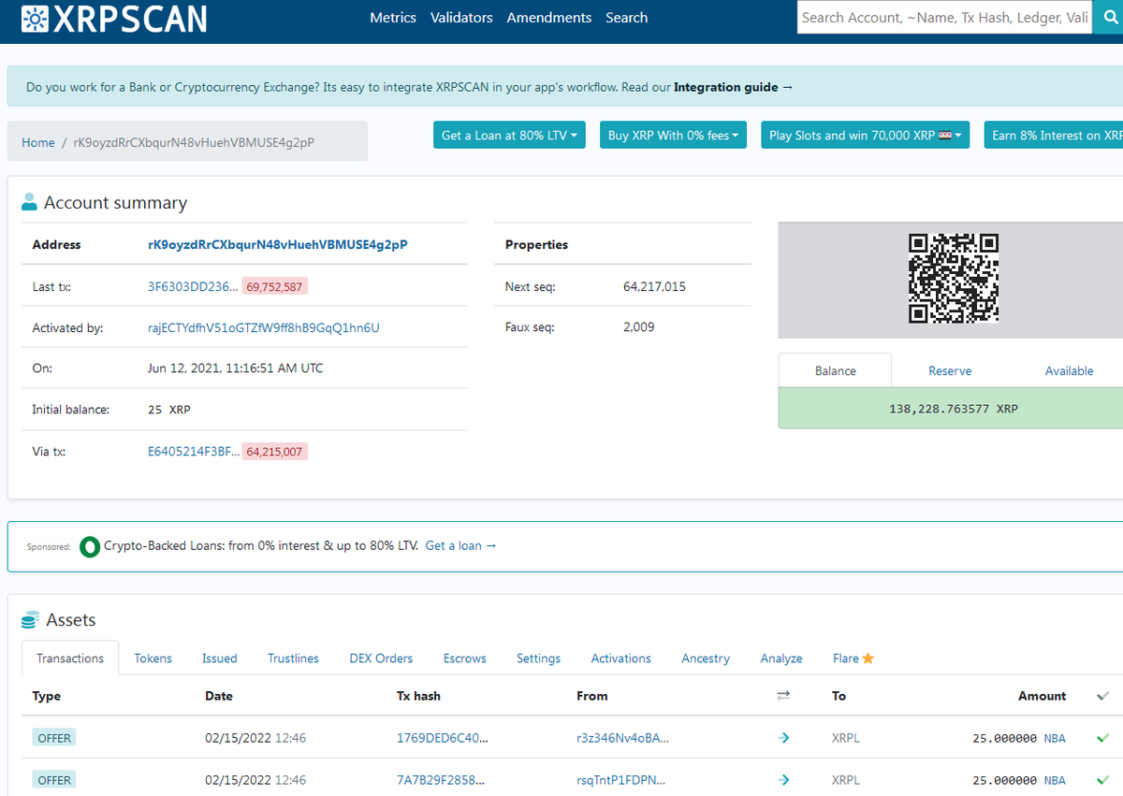Click the green sponsored loans logo icon

click(90, 546)
